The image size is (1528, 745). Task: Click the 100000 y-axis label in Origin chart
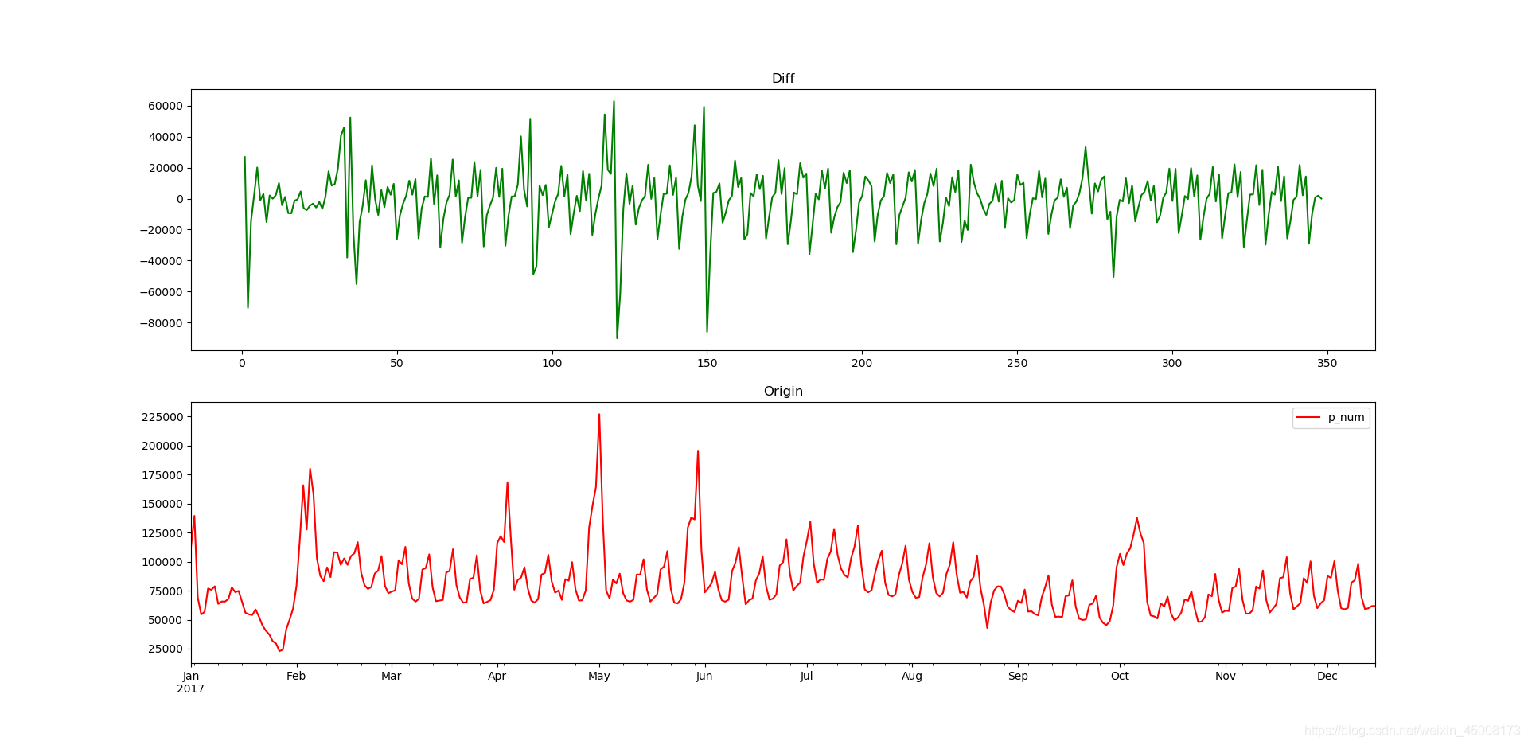162,562
